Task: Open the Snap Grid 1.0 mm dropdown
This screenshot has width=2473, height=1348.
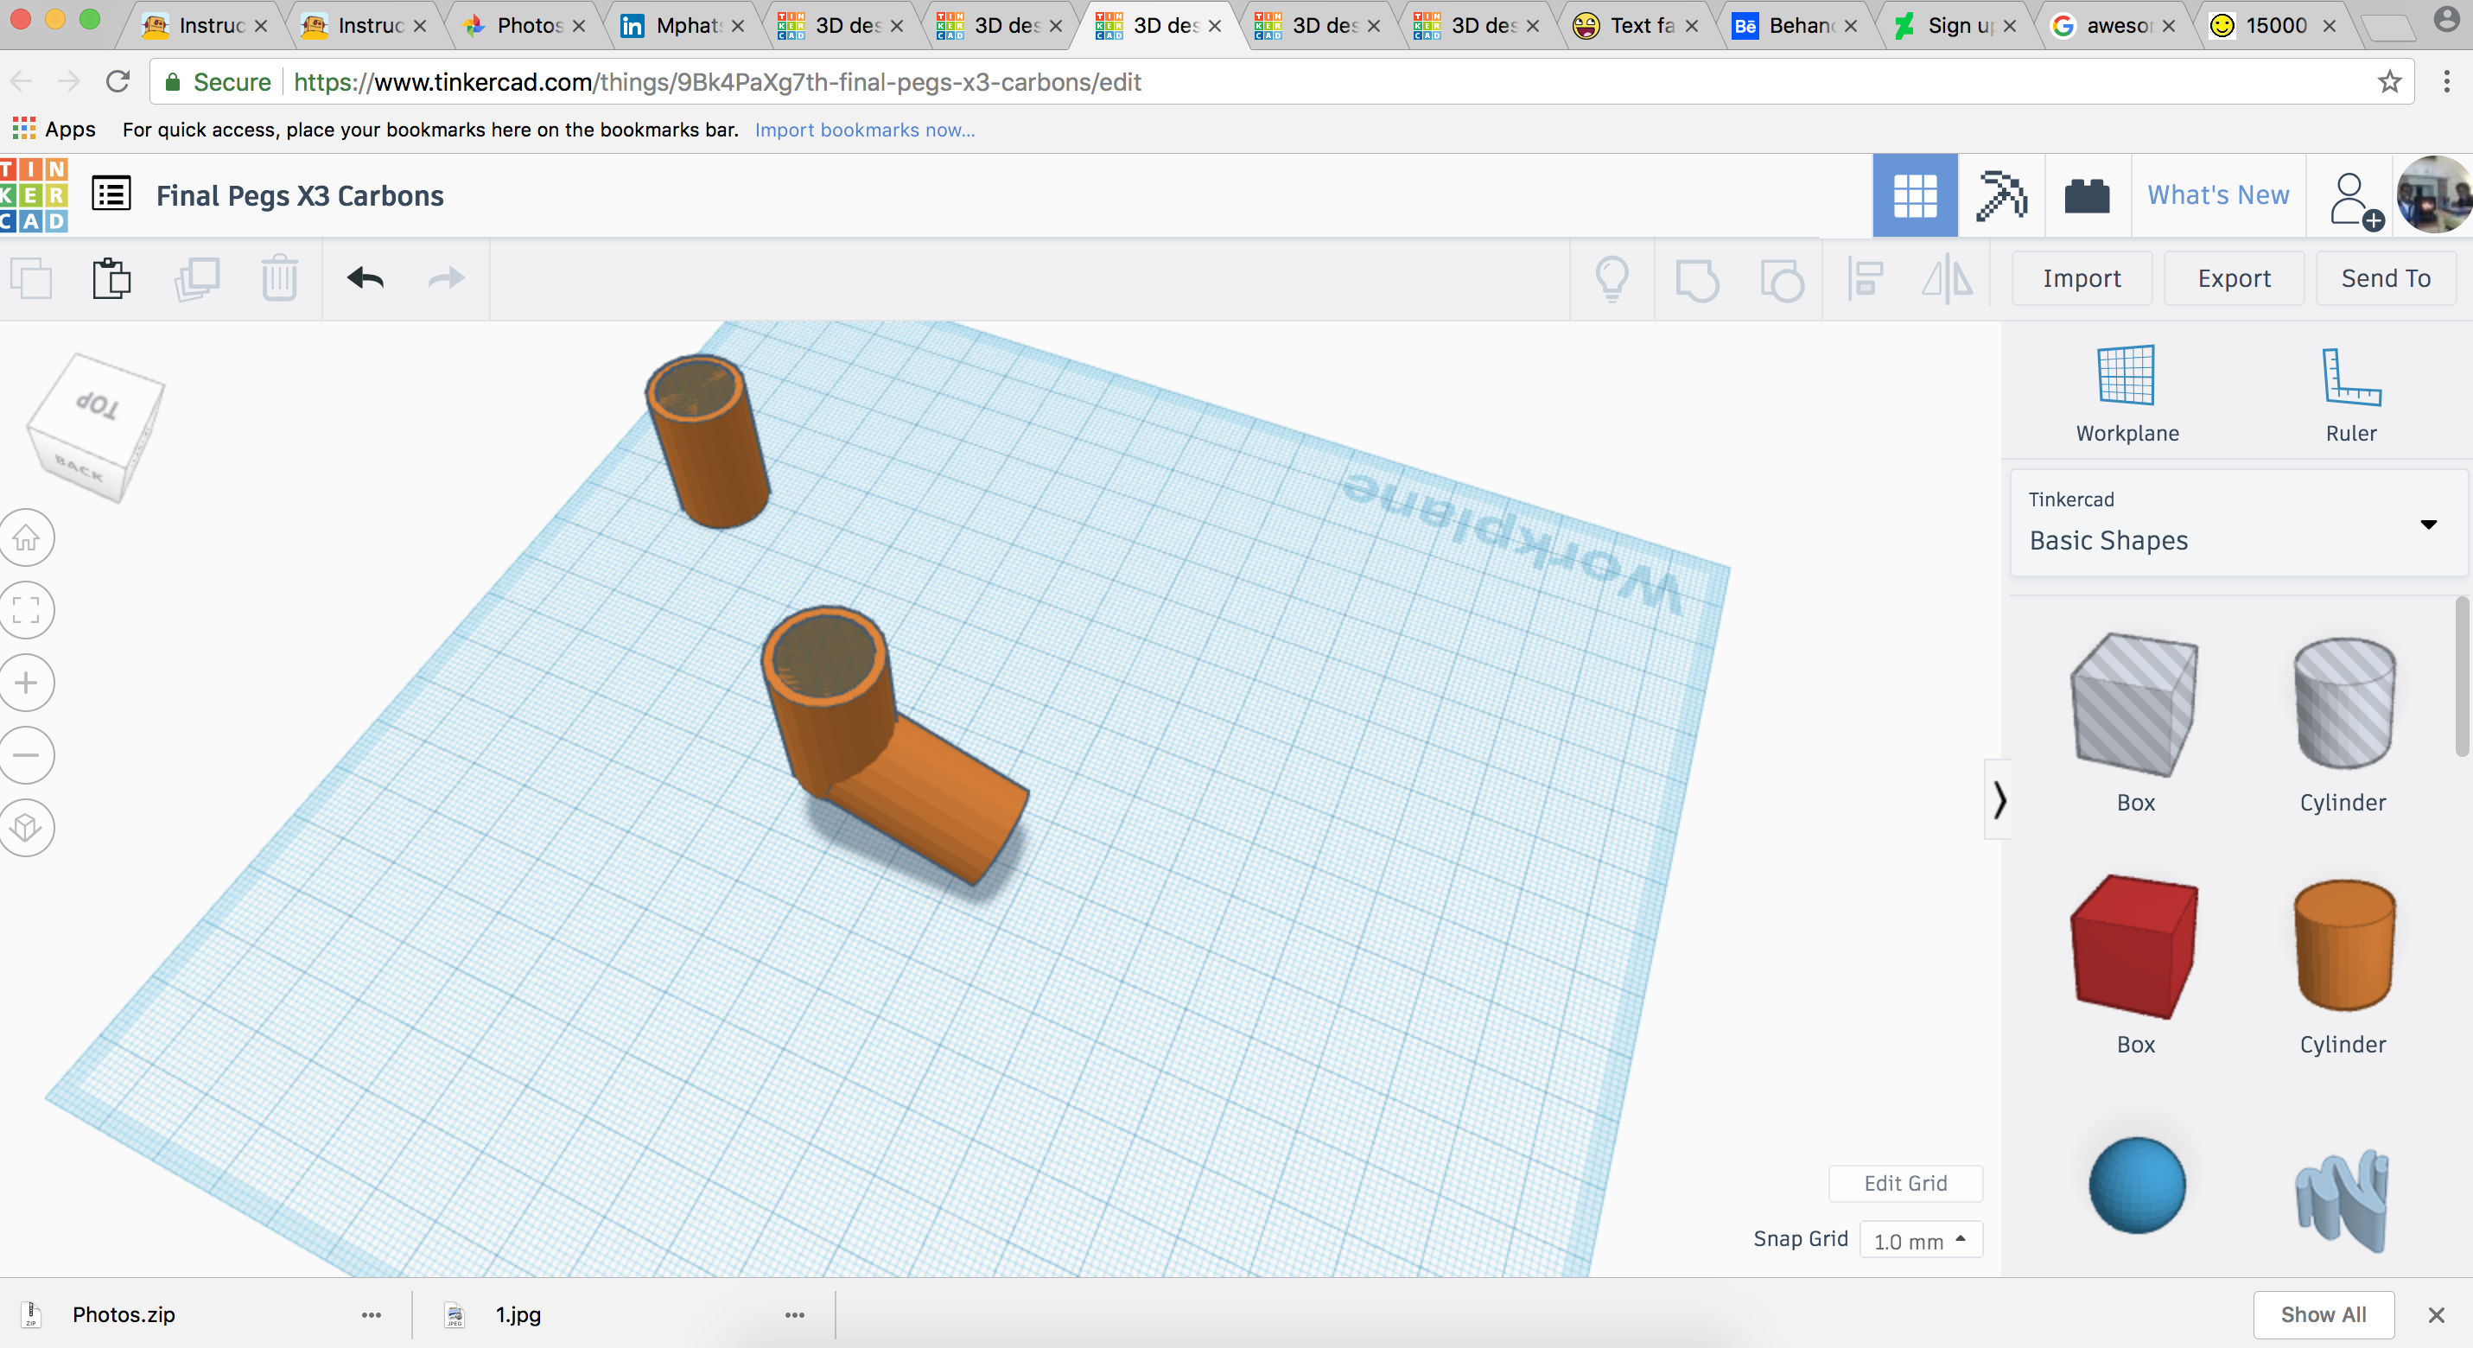Action: pos(1920,1241)
